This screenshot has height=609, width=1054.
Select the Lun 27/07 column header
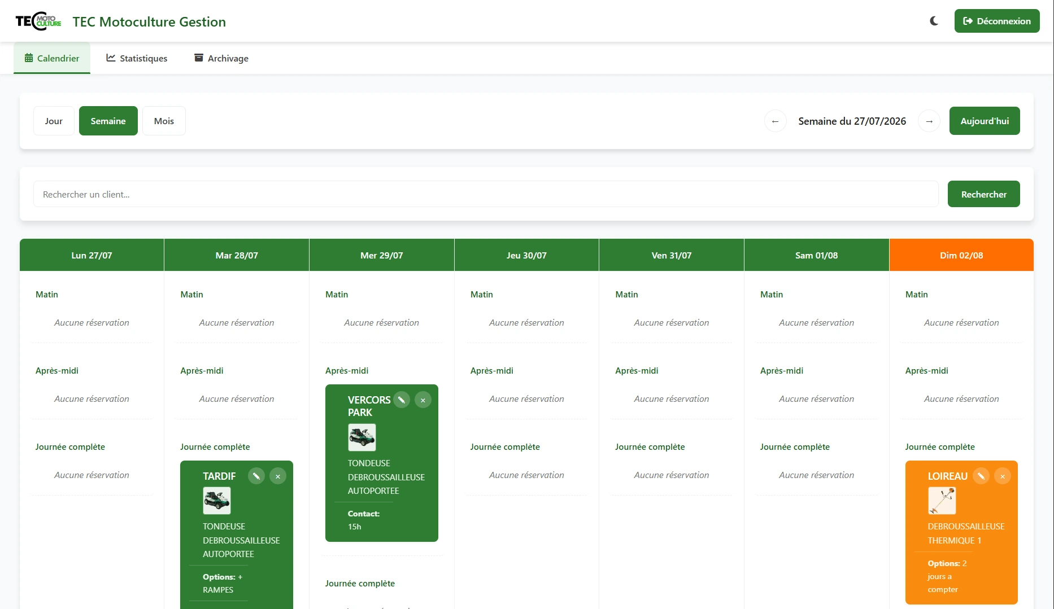click(x=92, y=255)
